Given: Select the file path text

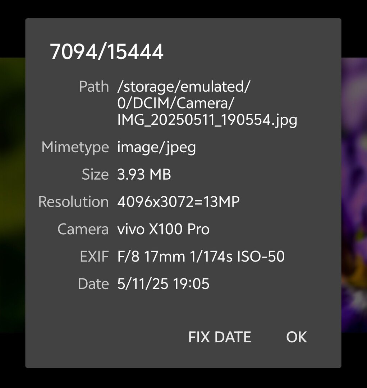Looking at the screenshot, I should (207, 103).
